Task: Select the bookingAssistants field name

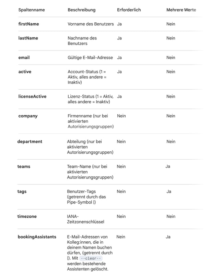Action: [x=37, y=237]
